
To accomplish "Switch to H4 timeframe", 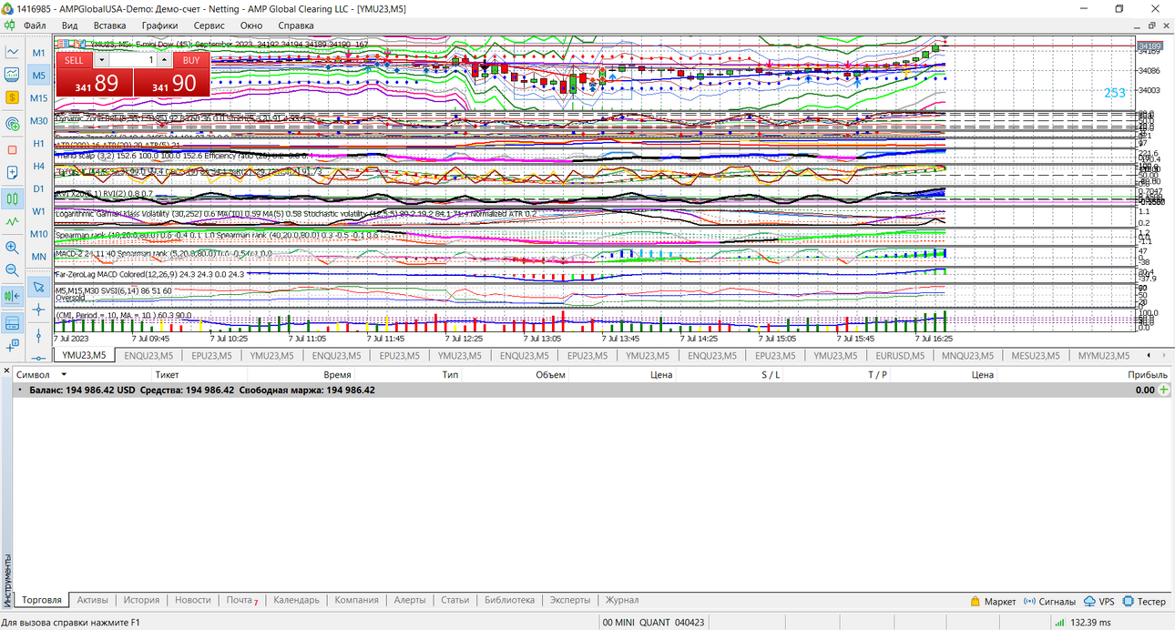I will (x=38, y=167).
